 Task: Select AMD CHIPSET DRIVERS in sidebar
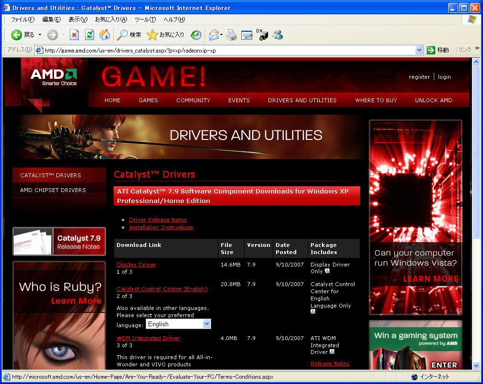pos(59,190)
